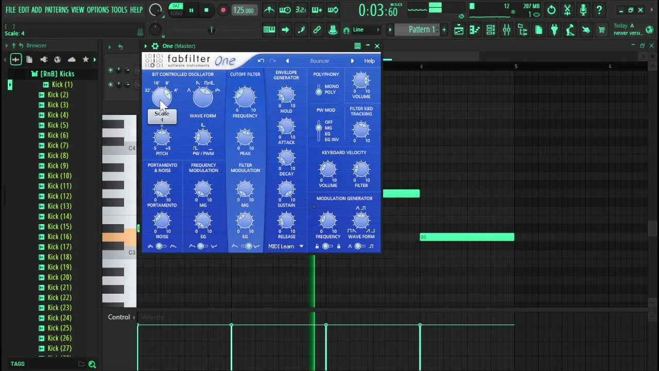Open the Channel rack view icon
Image resolution: width=659 pixels, height=371 pixels.
pyautogui.click(x=491, y=30)
